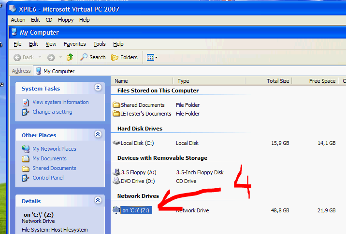Open My Computer Tools menu
The image size is (346, 234).
(x=100, y=44)
